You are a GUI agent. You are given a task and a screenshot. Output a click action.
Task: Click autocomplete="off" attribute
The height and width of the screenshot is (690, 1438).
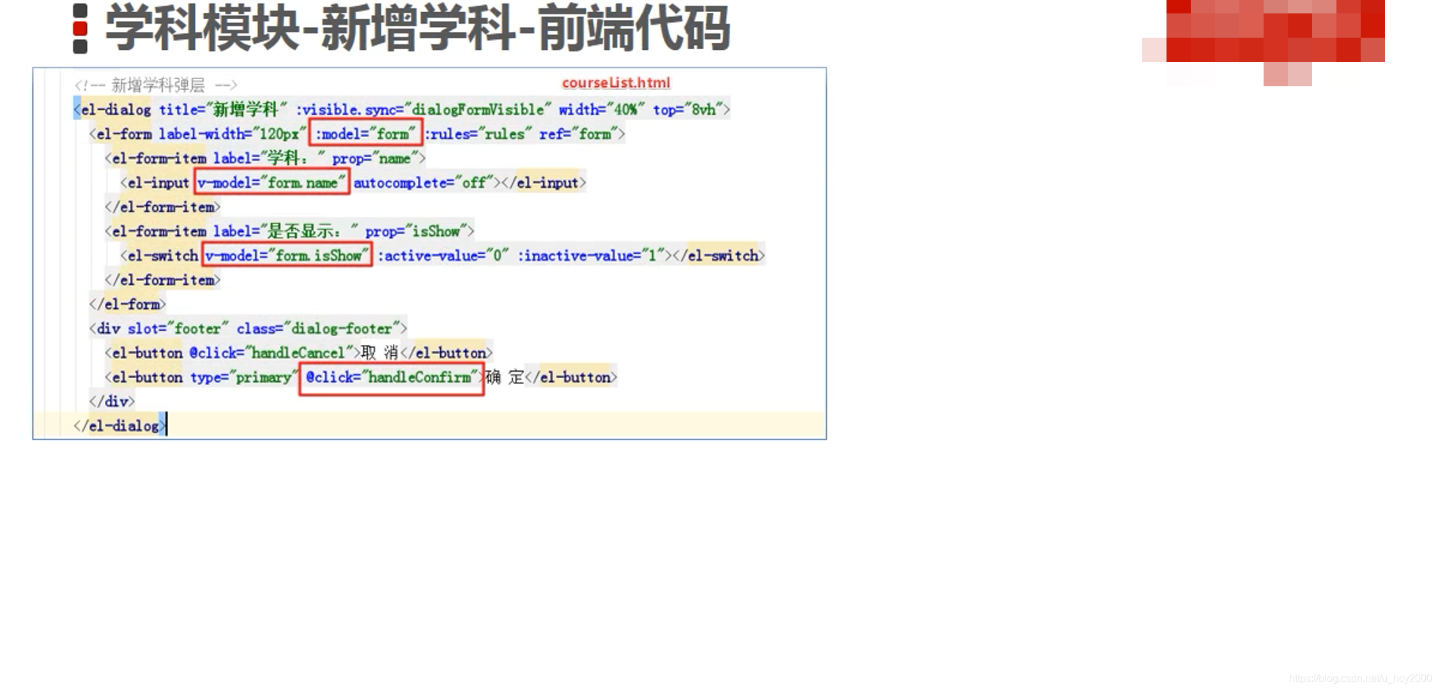(424, 183)
